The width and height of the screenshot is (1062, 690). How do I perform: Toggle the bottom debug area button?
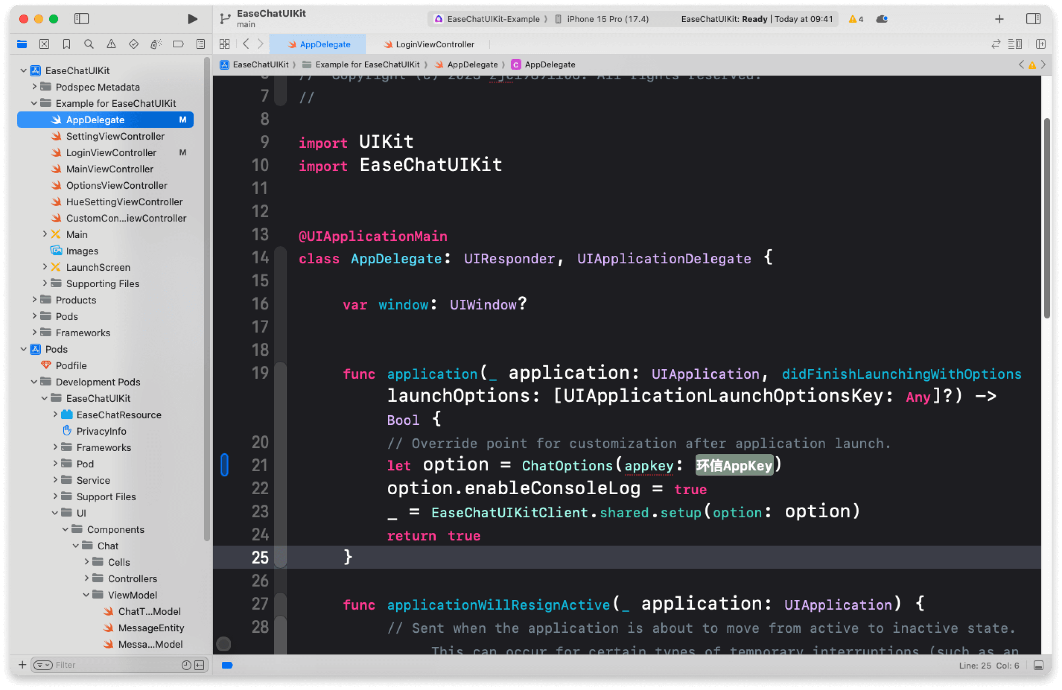tap(1038, 665)
